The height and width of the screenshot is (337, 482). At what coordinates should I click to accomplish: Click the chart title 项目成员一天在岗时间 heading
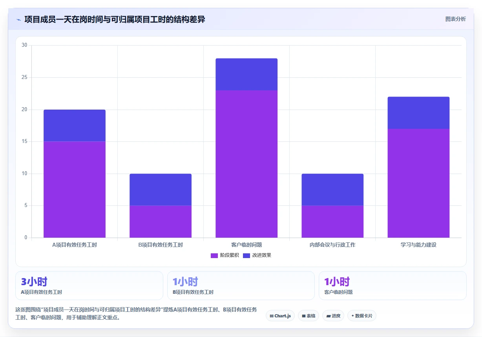coord(115,19)
